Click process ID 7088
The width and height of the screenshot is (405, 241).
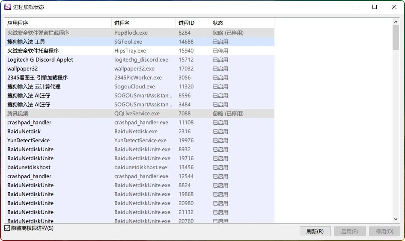tap(185, 113)
